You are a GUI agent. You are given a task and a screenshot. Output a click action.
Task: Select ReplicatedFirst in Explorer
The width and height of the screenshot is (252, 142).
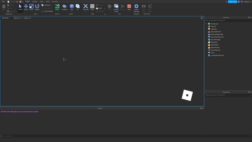pyautogui.click(x=216, y=32)
